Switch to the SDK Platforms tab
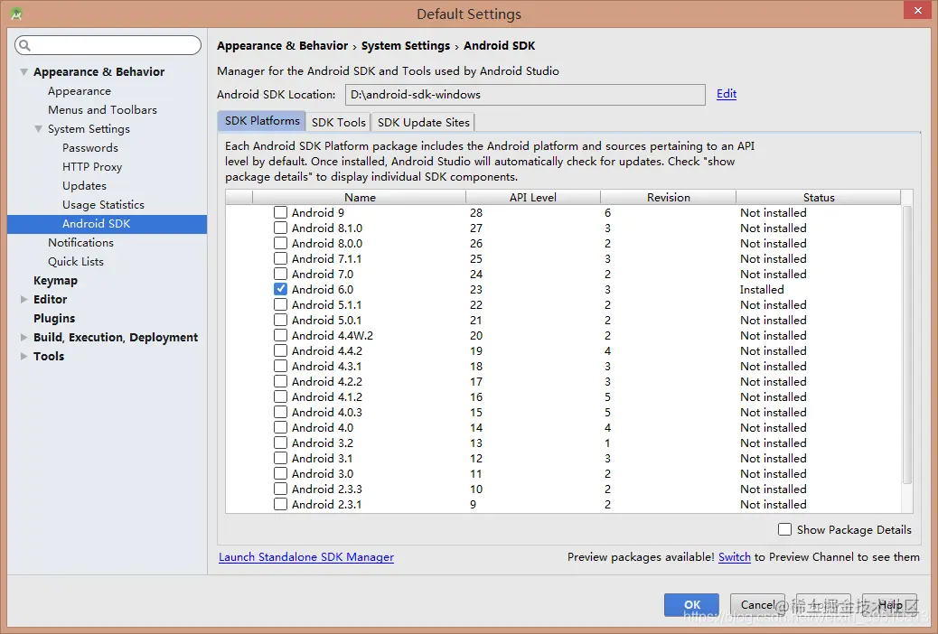938x634 pixels. 262,121
